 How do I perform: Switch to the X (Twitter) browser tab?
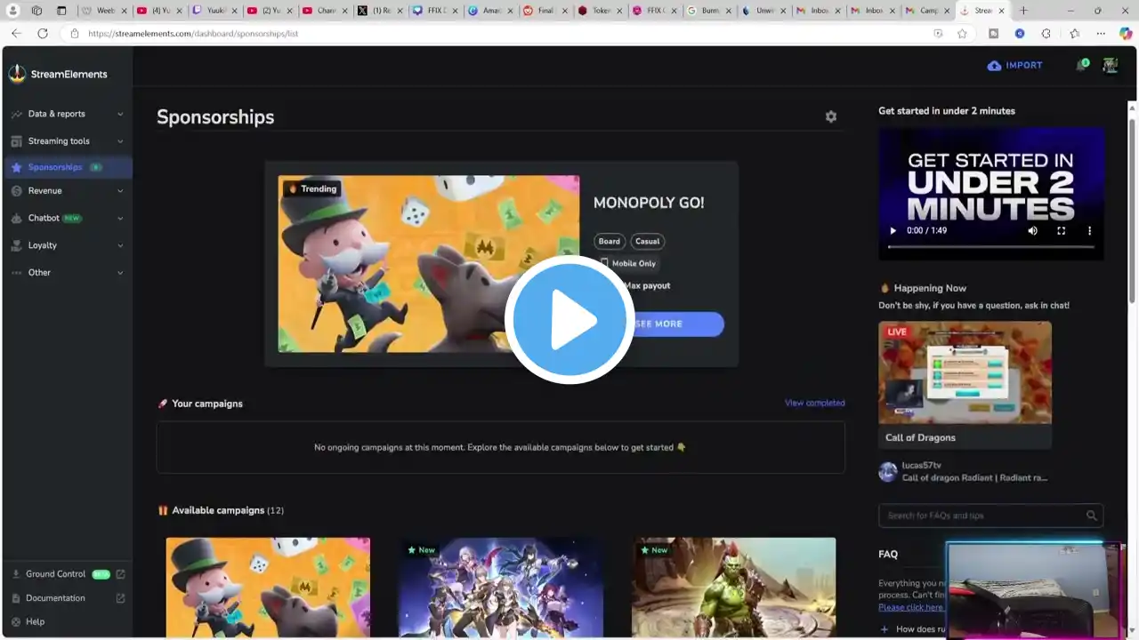(381, 11)
